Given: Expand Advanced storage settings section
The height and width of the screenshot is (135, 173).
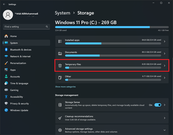Looking at the screenshot, I should tap(164, 130).
